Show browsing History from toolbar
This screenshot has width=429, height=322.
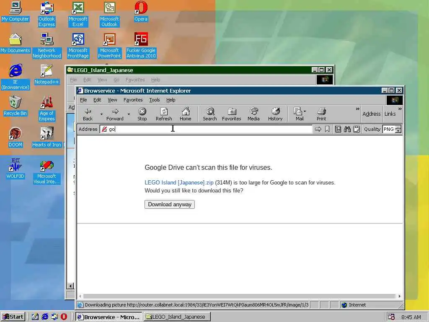click(275, 114)
